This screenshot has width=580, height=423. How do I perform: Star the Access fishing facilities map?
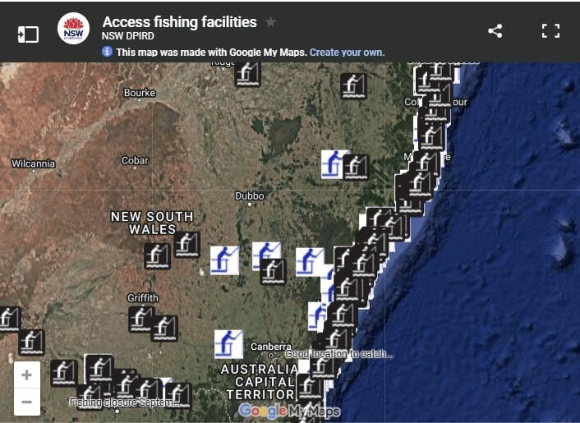point(270,22)
